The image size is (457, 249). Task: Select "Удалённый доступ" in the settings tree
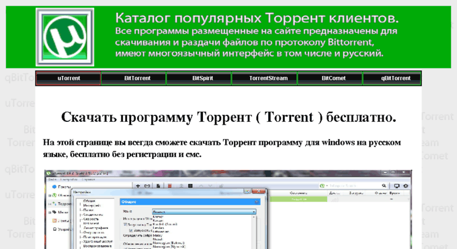click(98, 241)
